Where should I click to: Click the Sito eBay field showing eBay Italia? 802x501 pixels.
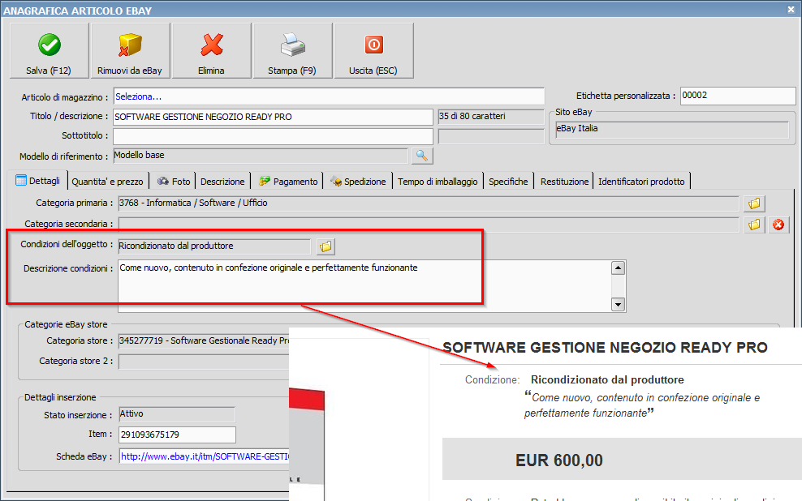point(672,129)
